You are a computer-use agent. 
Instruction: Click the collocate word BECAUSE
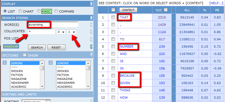[x=127, y=76]
